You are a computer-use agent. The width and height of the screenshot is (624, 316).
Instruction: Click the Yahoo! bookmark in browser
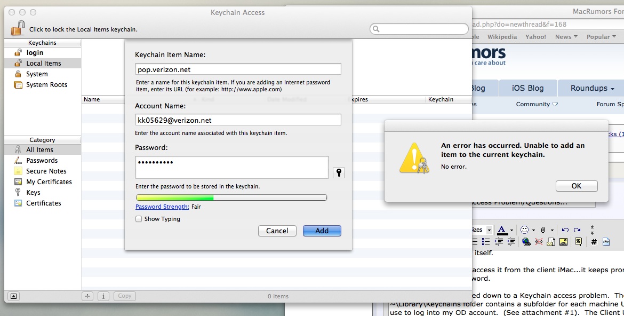point(535,37)
